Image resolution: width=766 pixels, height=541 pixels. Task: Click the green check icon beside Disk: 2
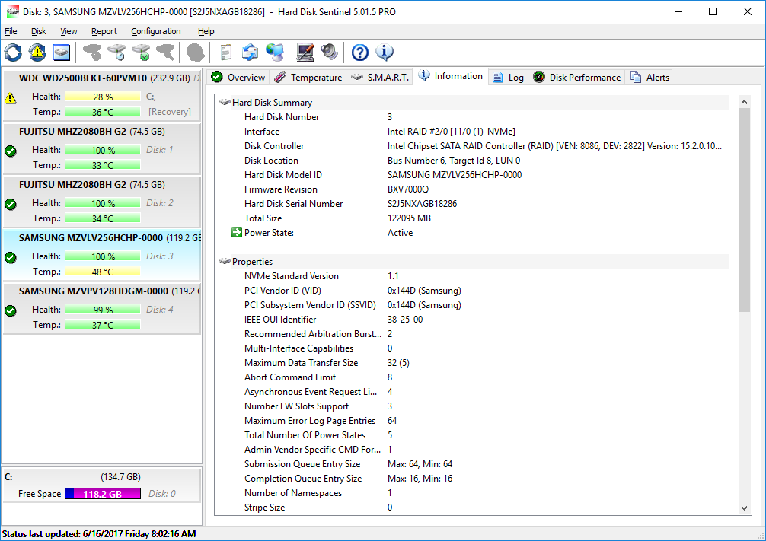click(11, 204)
